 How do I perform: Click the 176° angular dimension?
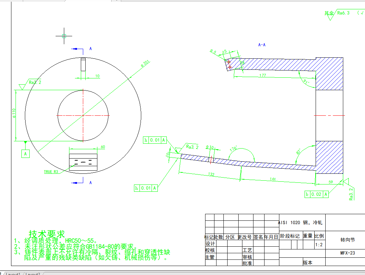click(x=234, y=149)
